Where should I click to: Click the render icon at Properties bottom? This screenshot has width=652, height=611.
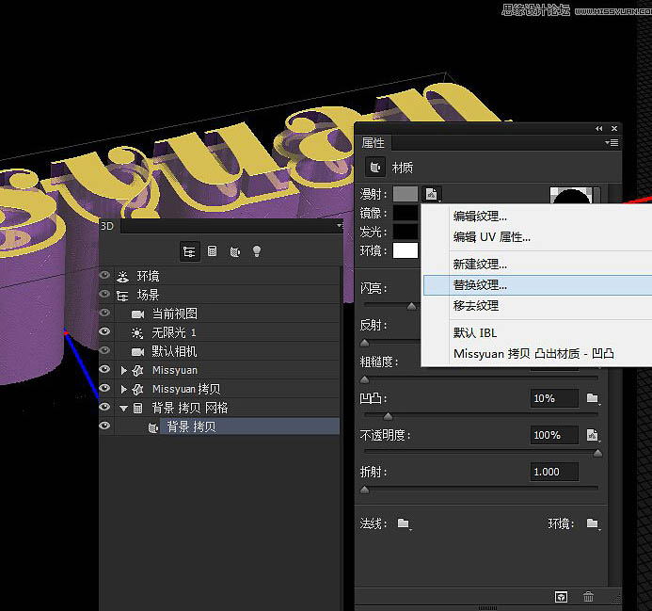[x=562, y=597]
